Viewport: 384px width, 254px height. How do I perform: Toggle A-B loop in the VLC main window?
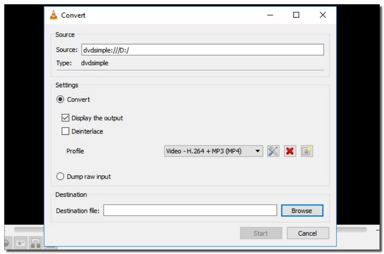pyautogui.click(x=36, y=243)
